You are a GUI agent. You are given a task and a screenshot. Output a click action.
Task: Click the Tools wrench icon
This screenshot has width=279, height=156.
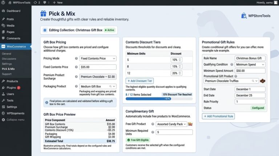[x=3, y=100]
